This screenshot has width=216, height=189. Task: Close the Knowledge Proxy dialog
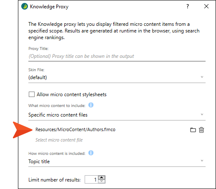(206, 6)
